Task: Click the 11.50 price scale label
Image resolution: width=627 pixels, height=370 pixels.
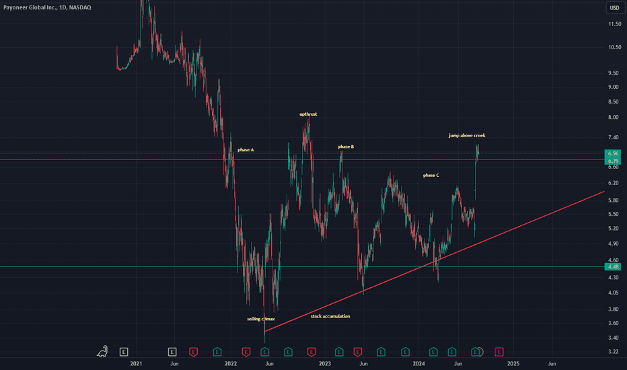Action: 615,24
